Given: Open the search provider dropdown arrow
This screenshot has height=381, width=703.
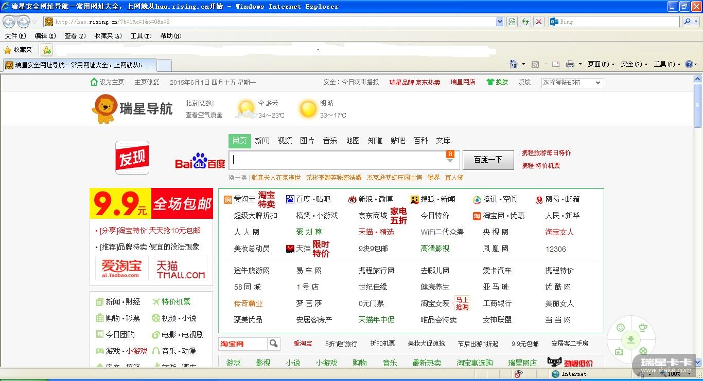Looking at the screenshot, I should click(697, 22).
